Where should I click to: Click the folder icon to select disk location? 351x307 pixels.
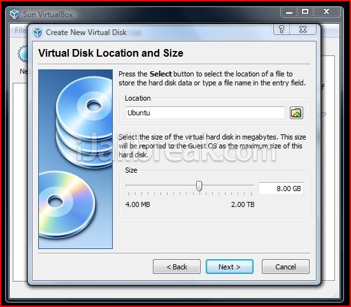point(296,113)
